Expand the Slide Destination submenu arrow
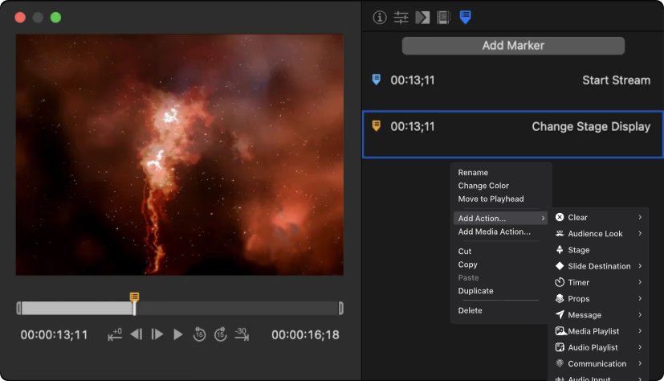The height and width of the screenshot is (381, 664). coord(640,266)
